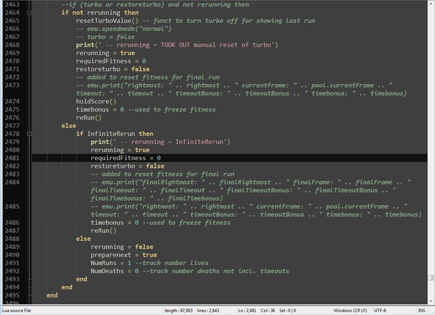435x315 pixels.
Task: Click the Lua source File language label
Action: pyautogui.click(x=17, y=311)
